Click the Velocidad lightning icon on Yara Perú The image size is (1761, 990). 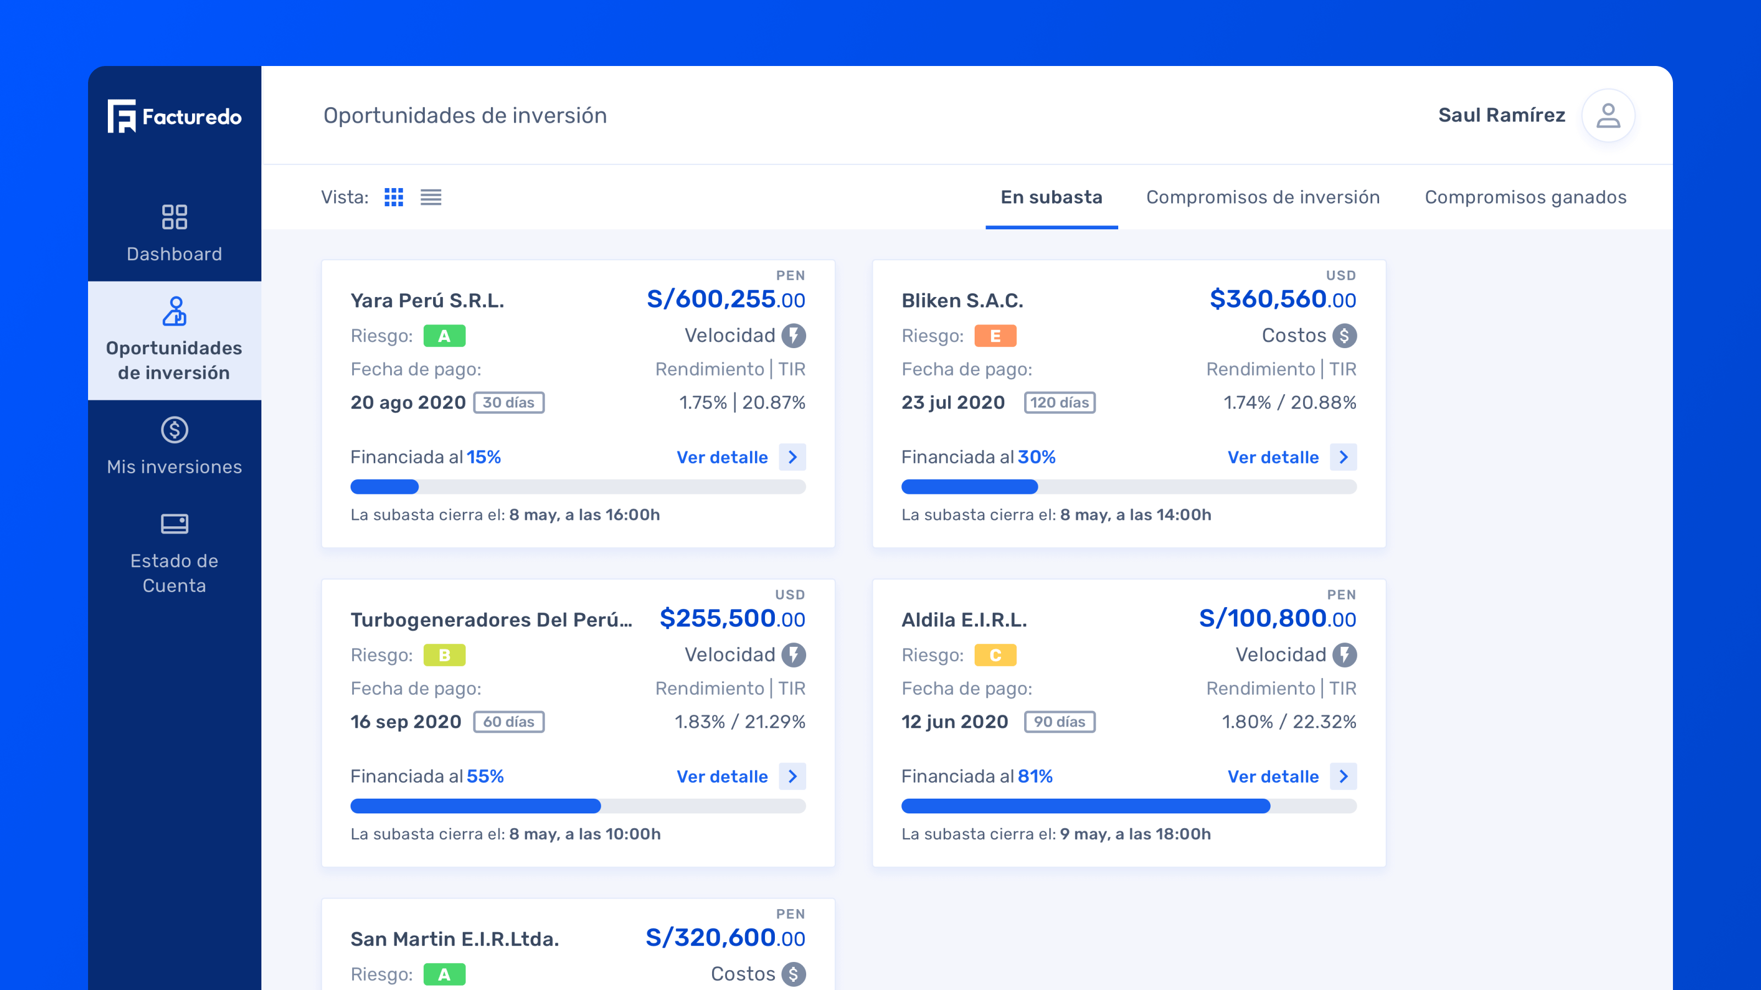click(x=793, y=335)
